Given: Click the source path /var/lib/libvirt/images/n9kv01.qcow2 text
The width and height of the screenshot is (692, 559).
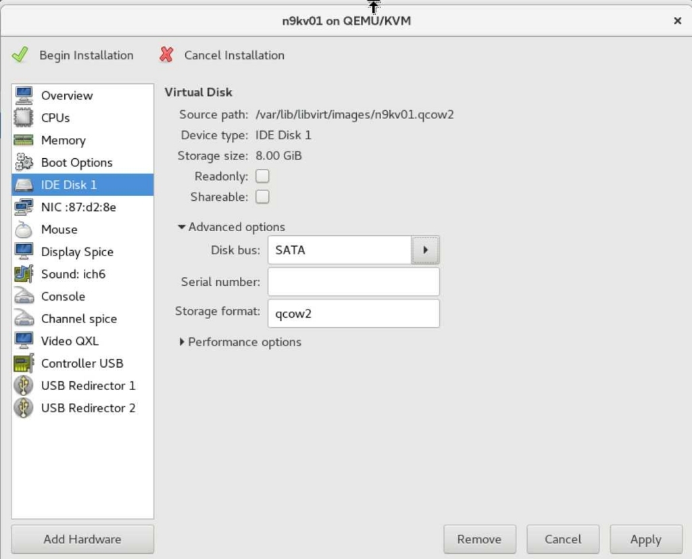Looking at the screenshot, I should (354, 114).
